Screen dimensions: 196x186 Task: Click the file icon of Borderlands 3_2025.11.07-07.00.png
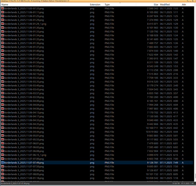point(2,159)
